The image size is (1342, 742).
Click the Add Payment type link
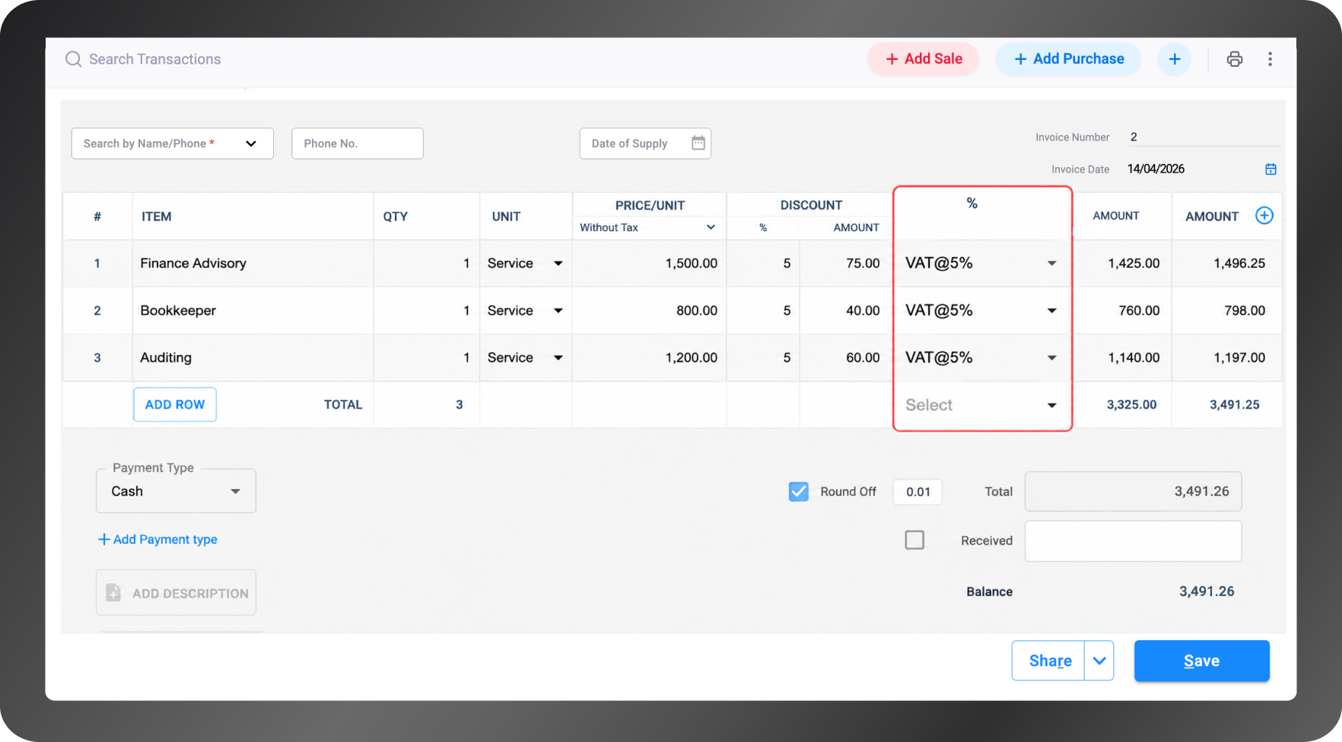point(157,539)
